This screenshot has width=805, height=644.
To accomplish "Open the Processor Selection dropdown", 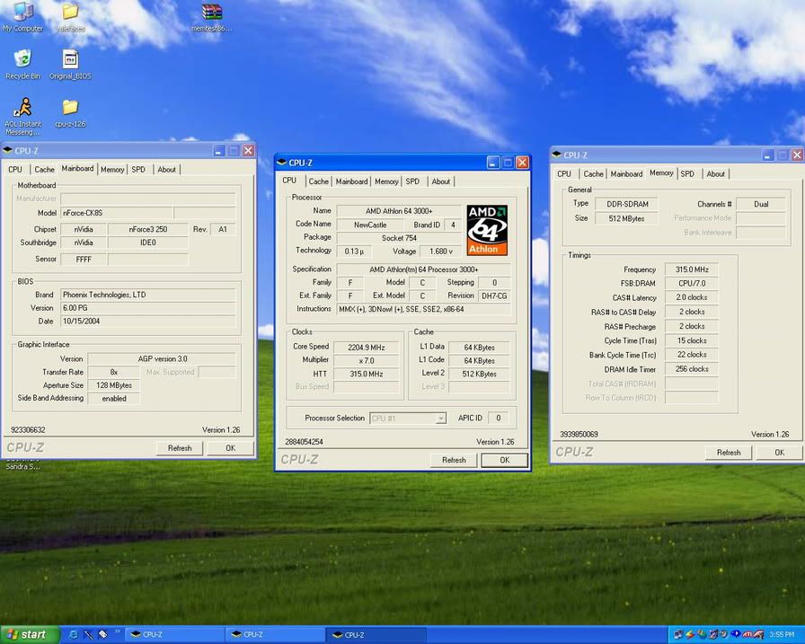I will tap(408, 419).
